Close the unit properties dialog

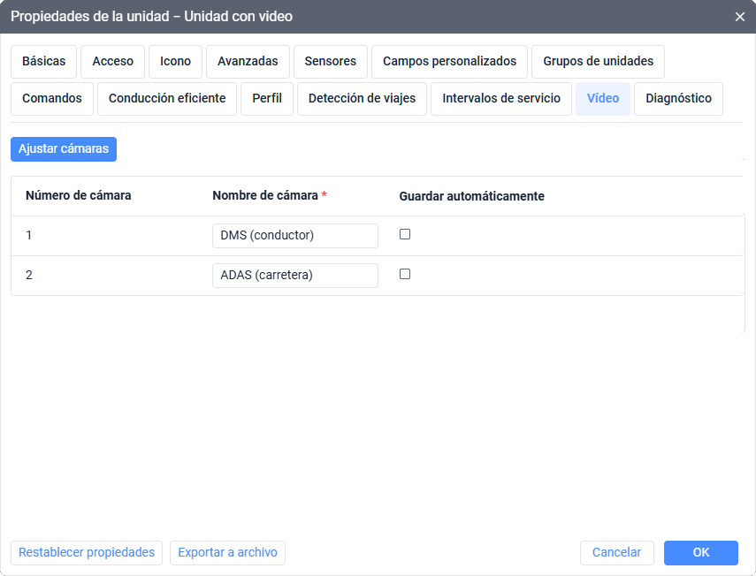[x=740, y=17]
